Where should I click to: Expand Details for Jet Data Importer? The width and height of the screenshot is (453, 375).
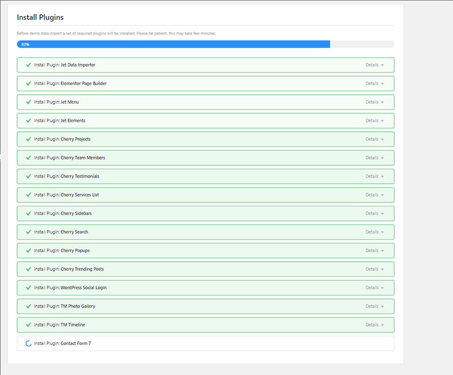click(374, 65)
